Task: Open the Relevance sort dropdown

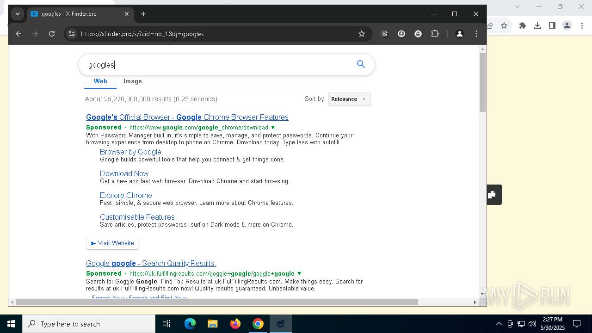Action: [x=349, y=99]
